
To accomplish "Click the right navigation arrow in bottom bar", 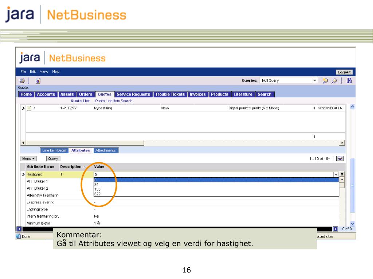I will point(335,229).
